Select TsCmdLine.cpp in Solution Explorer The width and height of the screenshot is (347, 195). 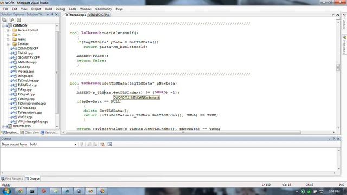pos(28,81)
